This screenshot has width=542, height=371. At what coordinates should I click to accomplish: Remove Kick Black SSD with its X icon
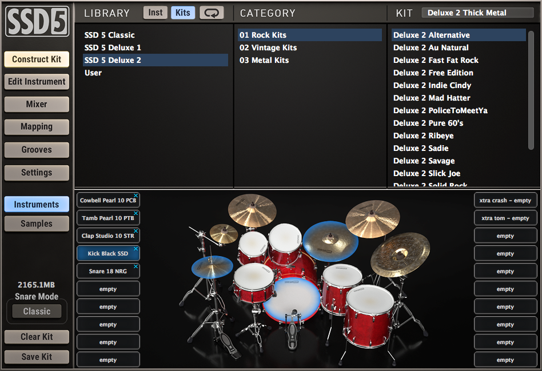[136, 249]
